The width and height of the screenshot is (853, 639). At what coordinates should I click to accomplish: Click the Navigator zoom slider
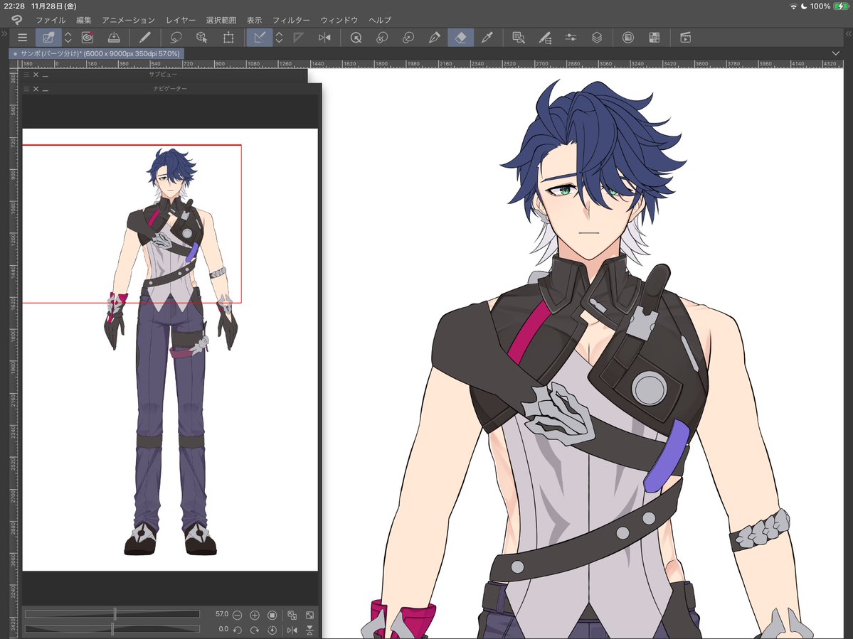pyautogui.click(x=112, y=614)
